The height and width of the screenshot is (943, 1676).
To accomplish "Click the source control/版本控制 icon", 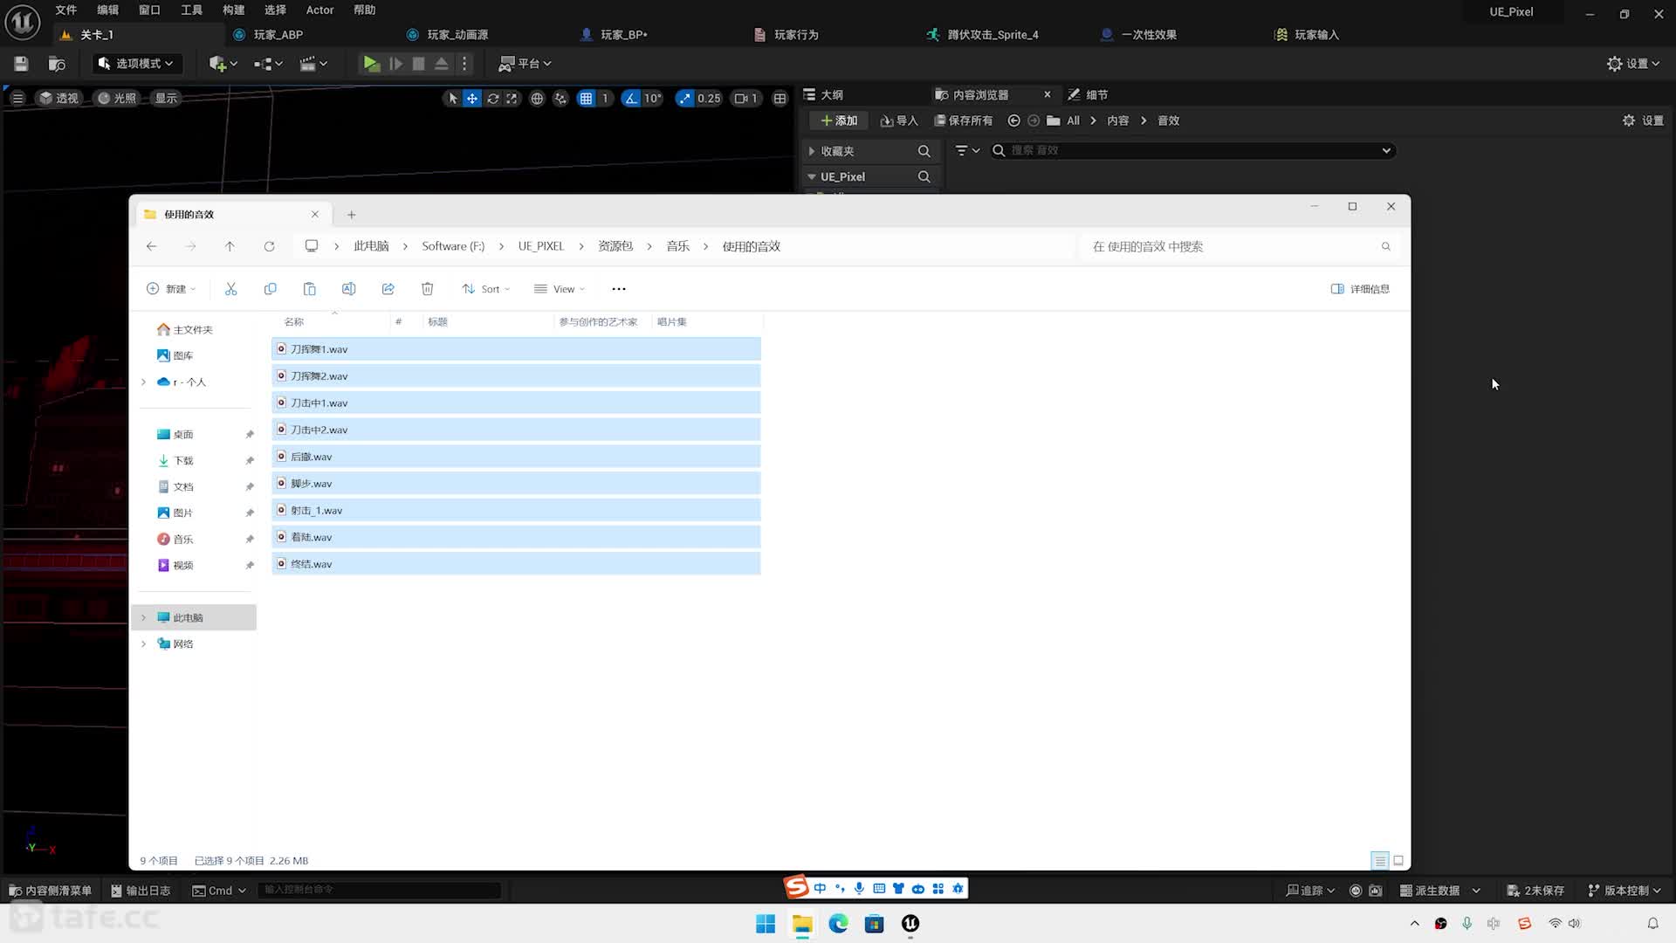I will (x=1592, y=889).
